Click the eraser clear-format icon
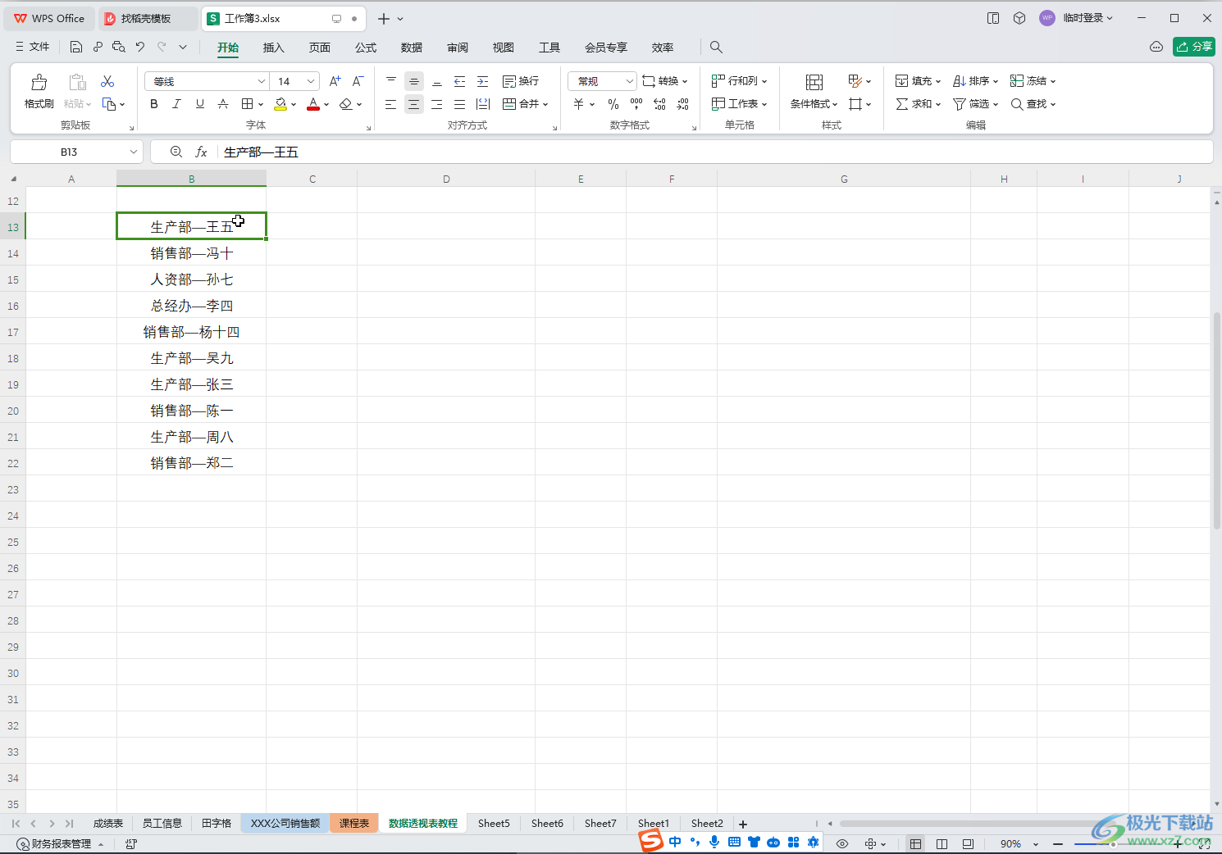The height and width of the screenshot is (854, 1222). click(x=345, y=104)
